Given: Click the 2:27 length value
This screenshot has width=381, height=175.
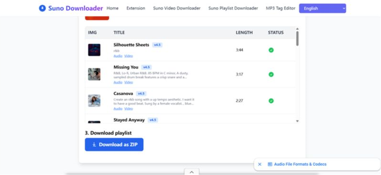Looking at the screenshot, I should (x=240, y=101).
